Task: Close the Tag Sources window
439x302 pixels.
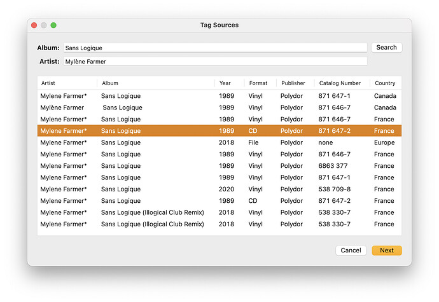Action: 34,25
